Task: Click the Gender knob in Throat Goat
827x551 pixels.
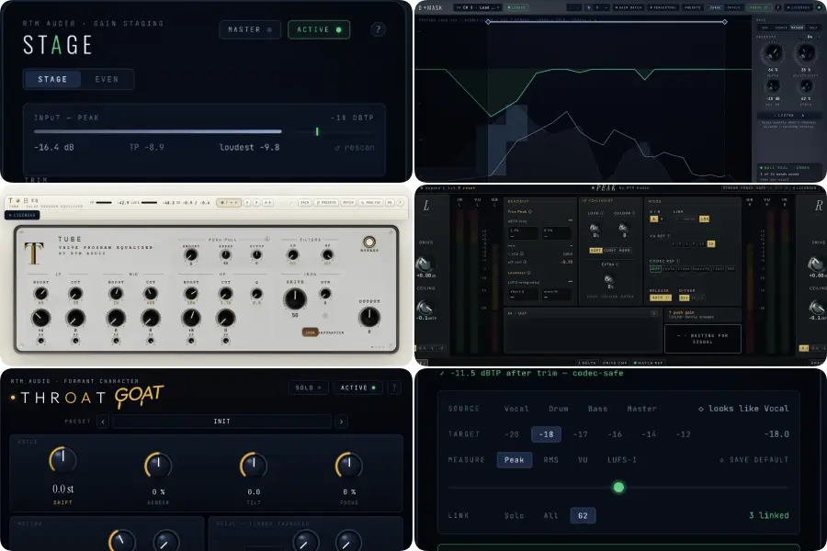Action: (158, 465)
